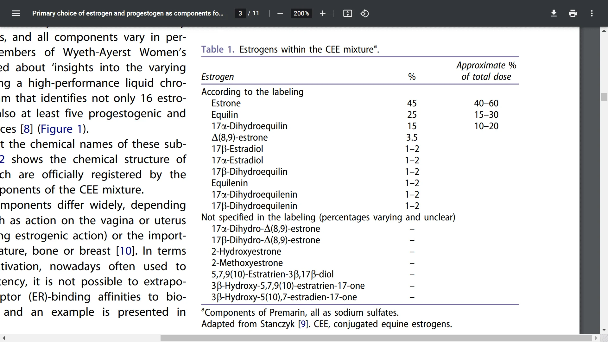Image resolution: width=608 pixels, height=342 pixels.
Task: Open the document title truncated menu
Action: (x=128, y=13)
